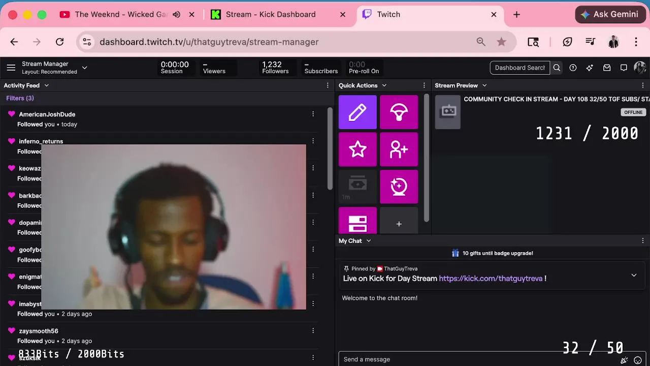Open the kick.com/thatguytreva link
The width and height of the screenshot is (650, 366).
(491, 279)
